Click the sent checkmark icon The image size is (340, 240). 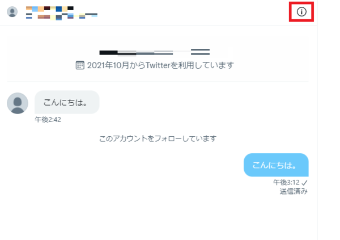(304, 183)
